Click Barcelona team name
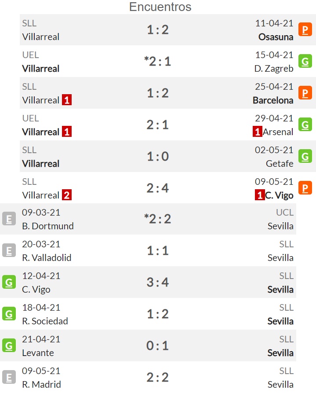 [273, 100]
